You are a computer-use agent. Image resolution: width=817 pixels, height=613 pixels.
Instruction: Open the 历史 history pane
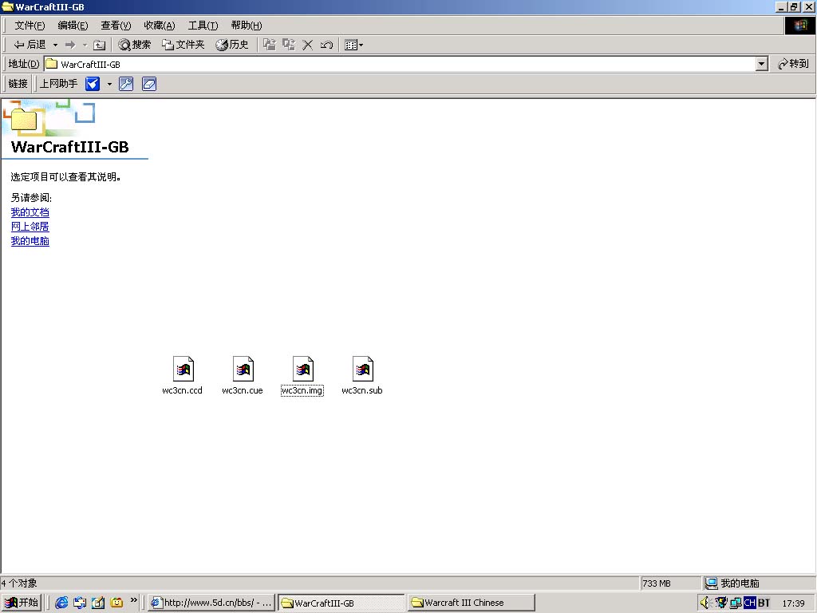click(x=232, y=45)
